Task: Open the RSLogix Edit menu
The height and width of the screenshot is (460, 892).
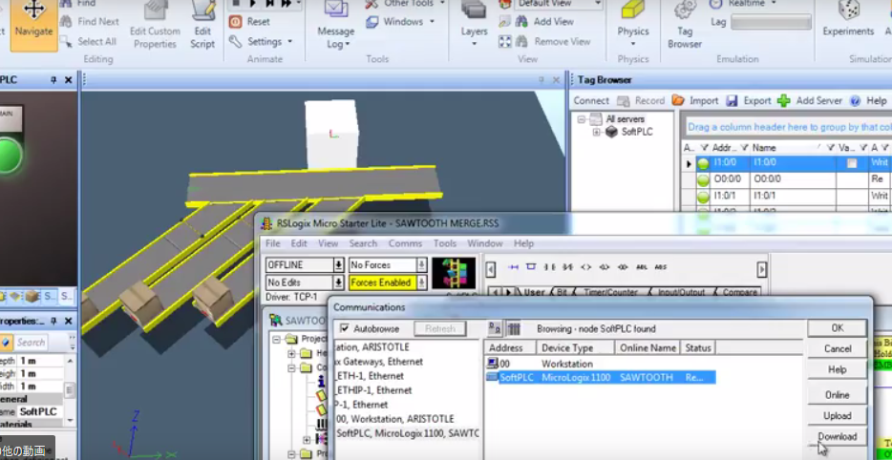Action: coord(299,243)
